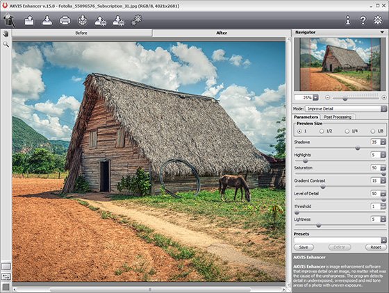Image resolution: width=389 pixels, height=293 pixels.
Task: Click the Lightness slider handle
Action: [319, 226]
